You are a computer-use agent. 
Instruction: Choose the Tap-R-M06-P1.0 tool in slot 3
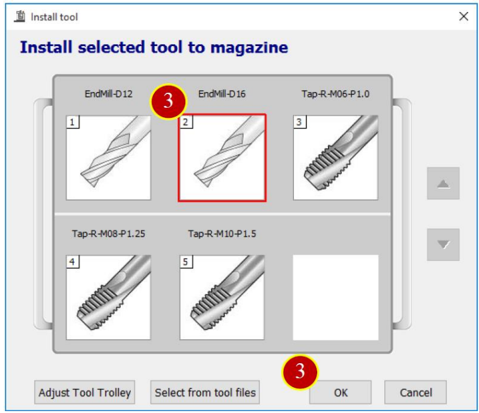pos(336,158)
